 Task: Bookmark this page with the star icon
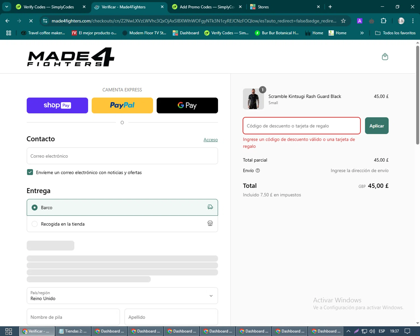click(x=343, y=21)
